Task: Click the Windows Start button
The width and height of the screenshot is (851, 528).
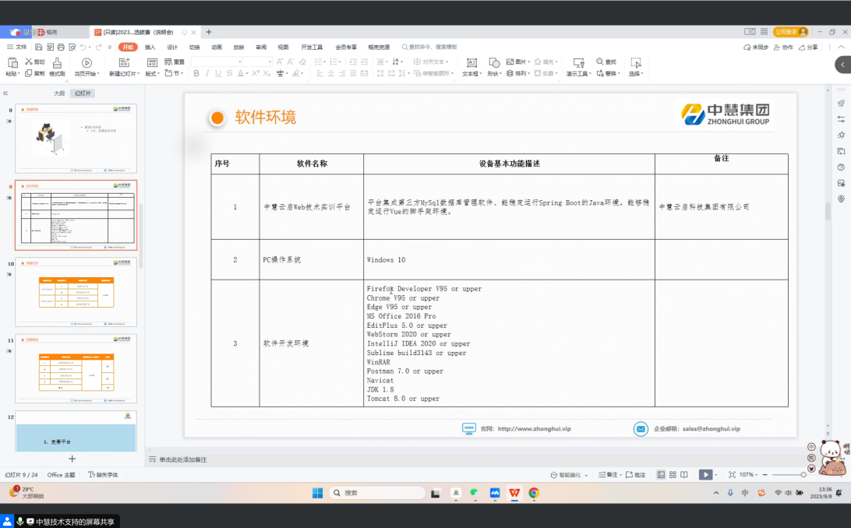Action: [317, 493]
